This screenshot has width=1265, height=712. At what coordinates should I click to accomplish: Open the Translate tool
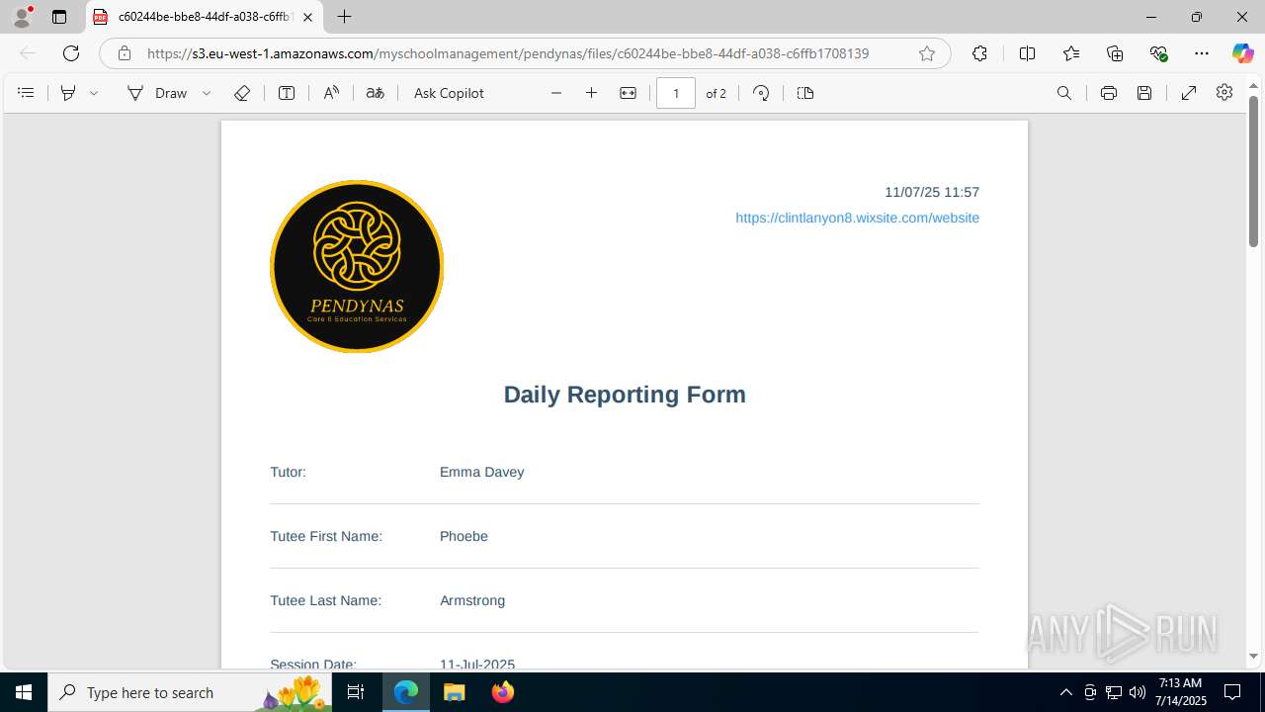coord(375,93)
